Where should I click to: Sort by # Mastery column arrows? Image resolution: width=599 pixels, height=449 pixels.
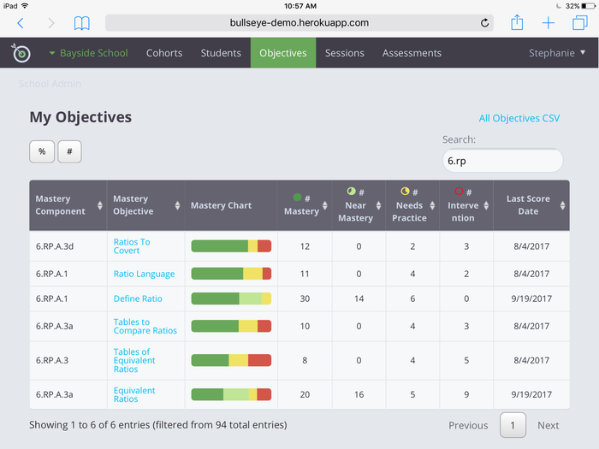(x=324, y=205)
